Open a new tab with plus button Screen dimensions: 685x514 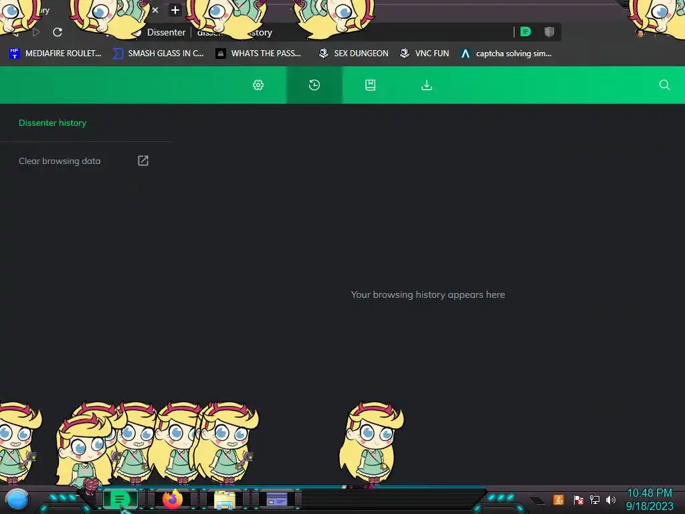[175, 10]
